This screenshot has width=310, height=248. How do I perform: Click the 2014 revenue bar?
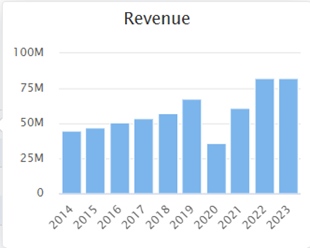coord(72,162)
